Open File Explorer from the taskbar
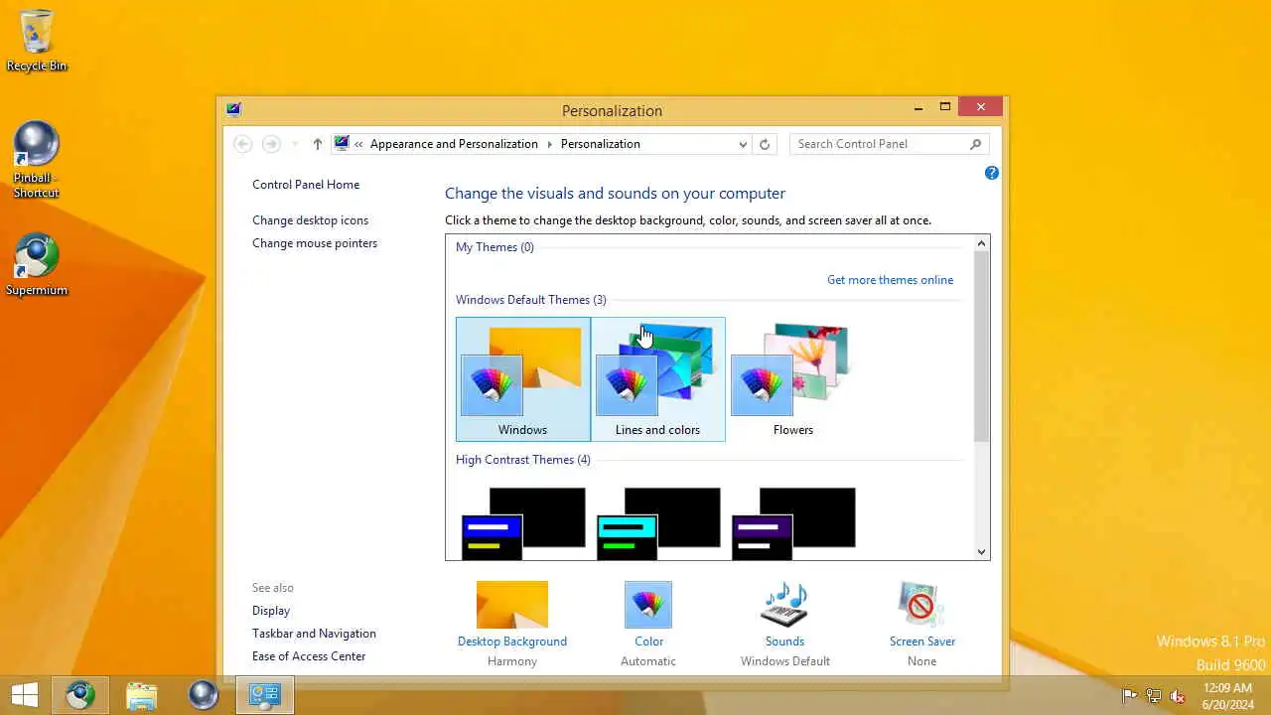The height and width of the screenshot is (715, 1271). coord(142,695)
